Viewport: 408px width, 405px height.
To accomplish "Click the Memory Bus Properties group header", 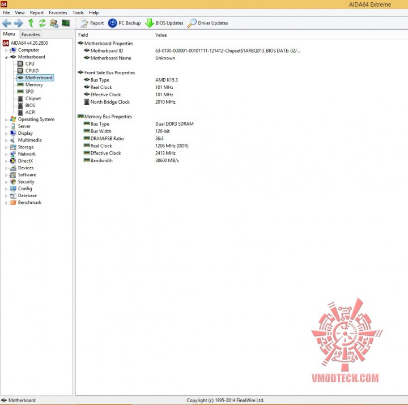I will 105,117.
